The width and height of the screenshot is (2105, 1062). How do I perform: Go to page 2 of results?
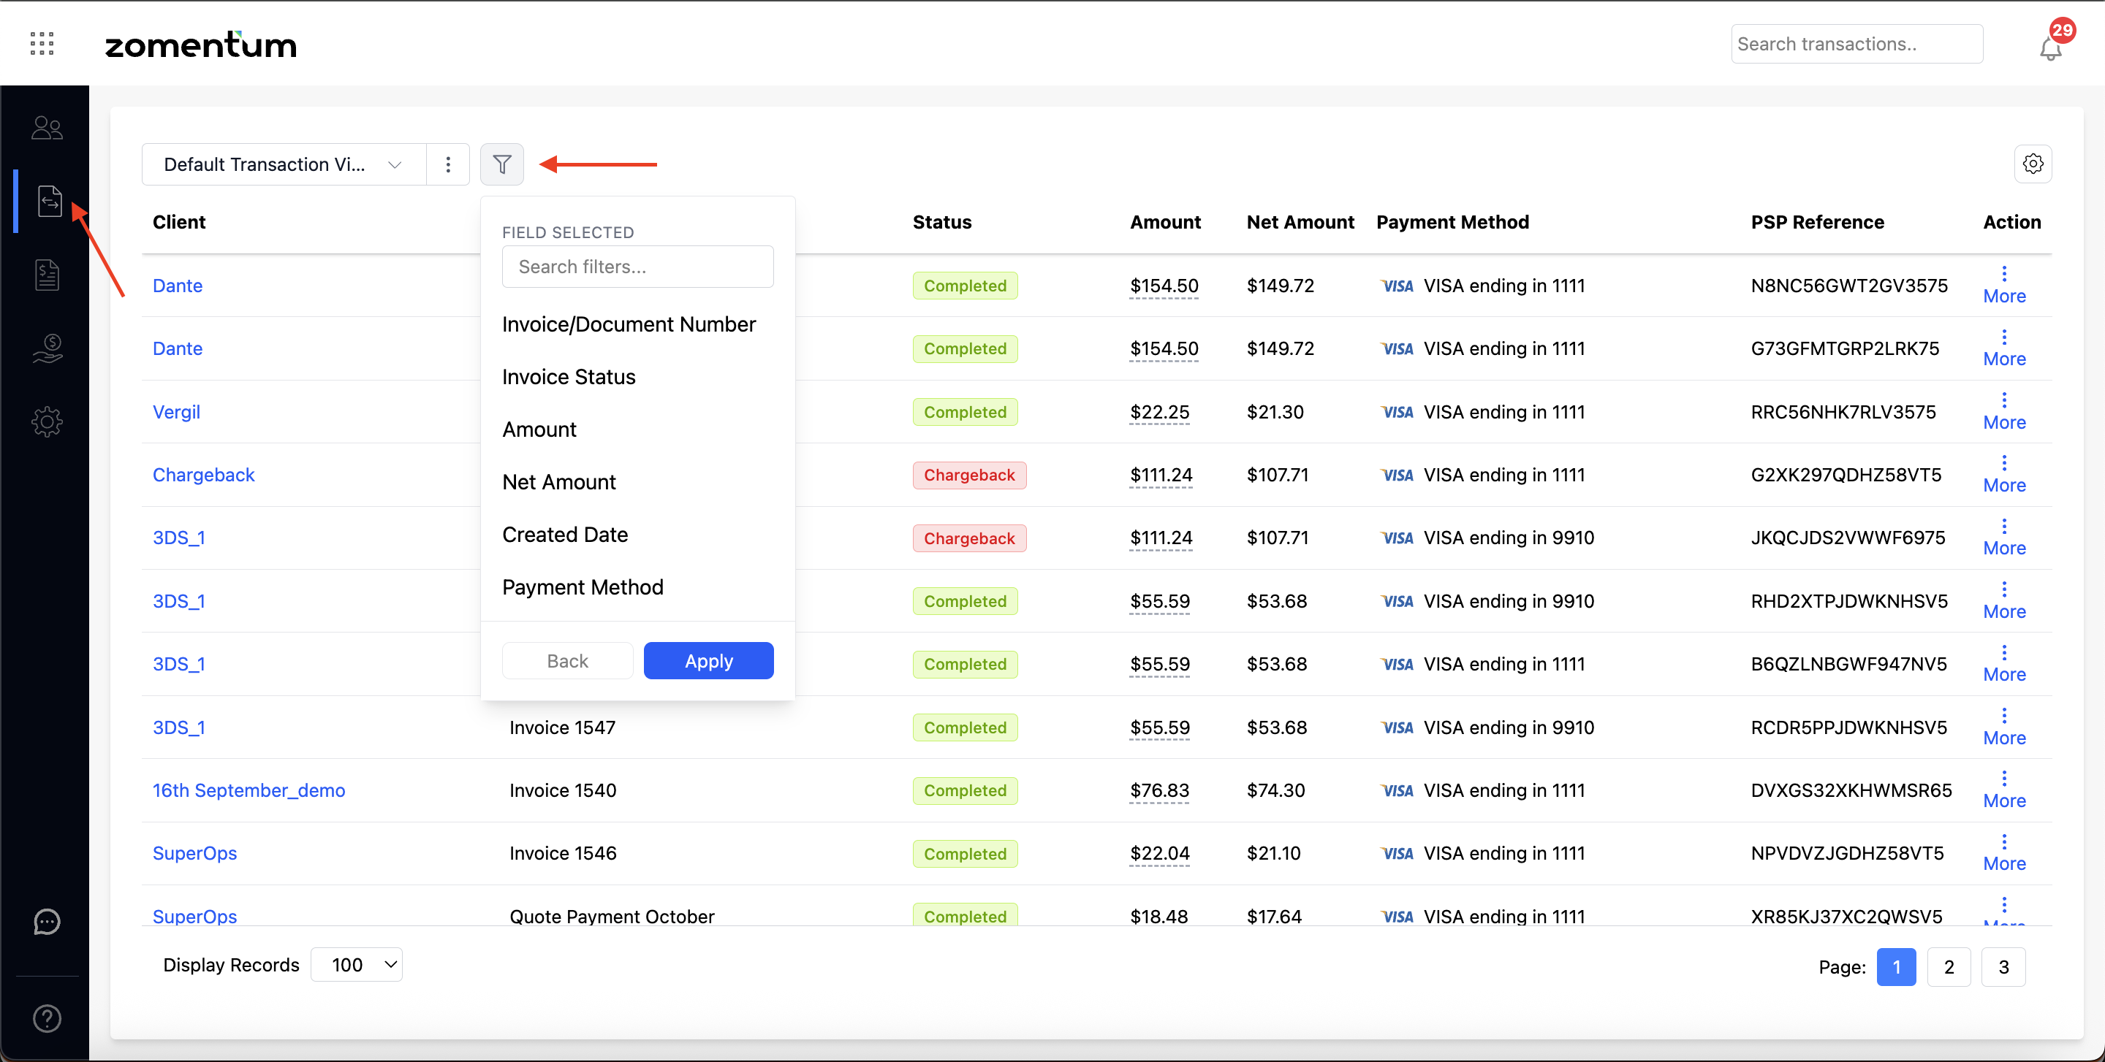(1948, 966)
